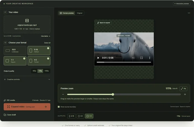
Task: Show the 1:1 output preview
Action: (x=89, y=116)
